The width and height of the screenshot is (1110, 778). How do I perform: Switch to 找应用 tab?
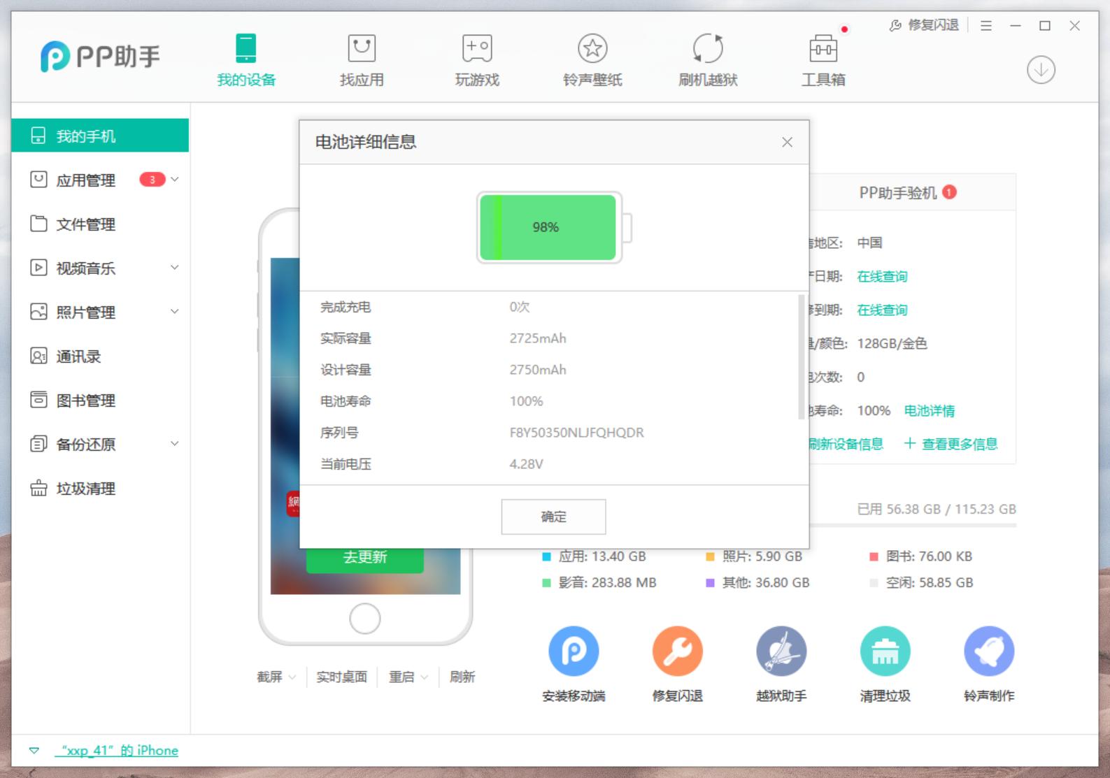pyautogui.click(x=362, y=61)
